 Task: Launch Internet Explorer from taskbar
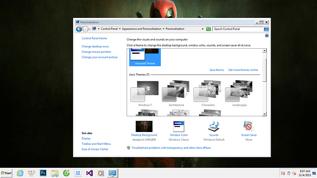point(20,173)
